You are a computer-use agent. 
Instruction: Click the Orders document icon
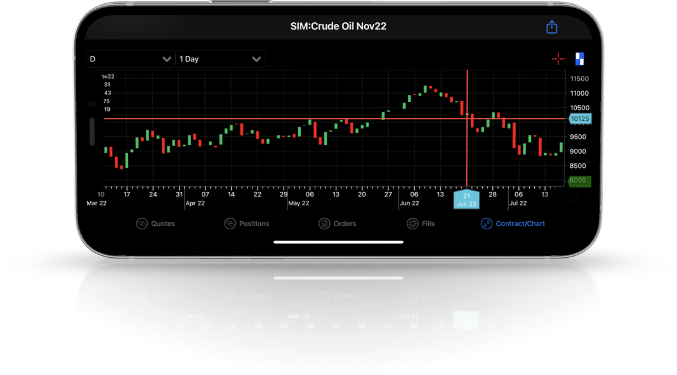coord(324,224)
